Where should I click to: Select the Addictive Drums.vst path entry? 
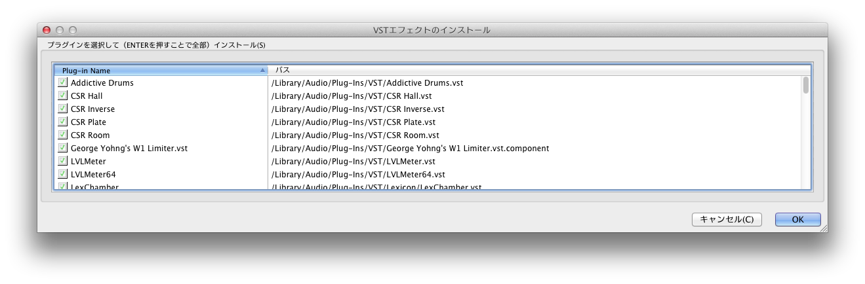[368, 83]
